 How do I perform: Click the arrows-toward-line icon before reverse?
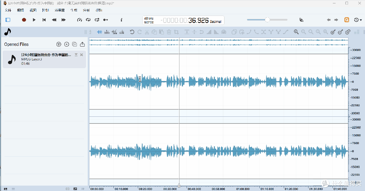click(x=194, y=32)
